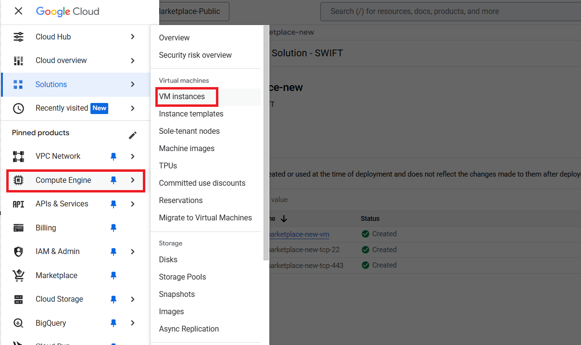The image size is (581, 345).
Task: Open Committed use discounts
Action: click(x=202, y=183)
